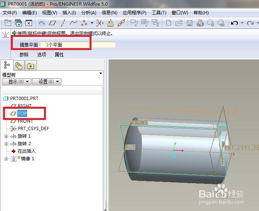This screenshot has width=259, height=211.
Task: Click the FRONT plane label in viewport
Action: pyautogui.click(x=140, y=123)
